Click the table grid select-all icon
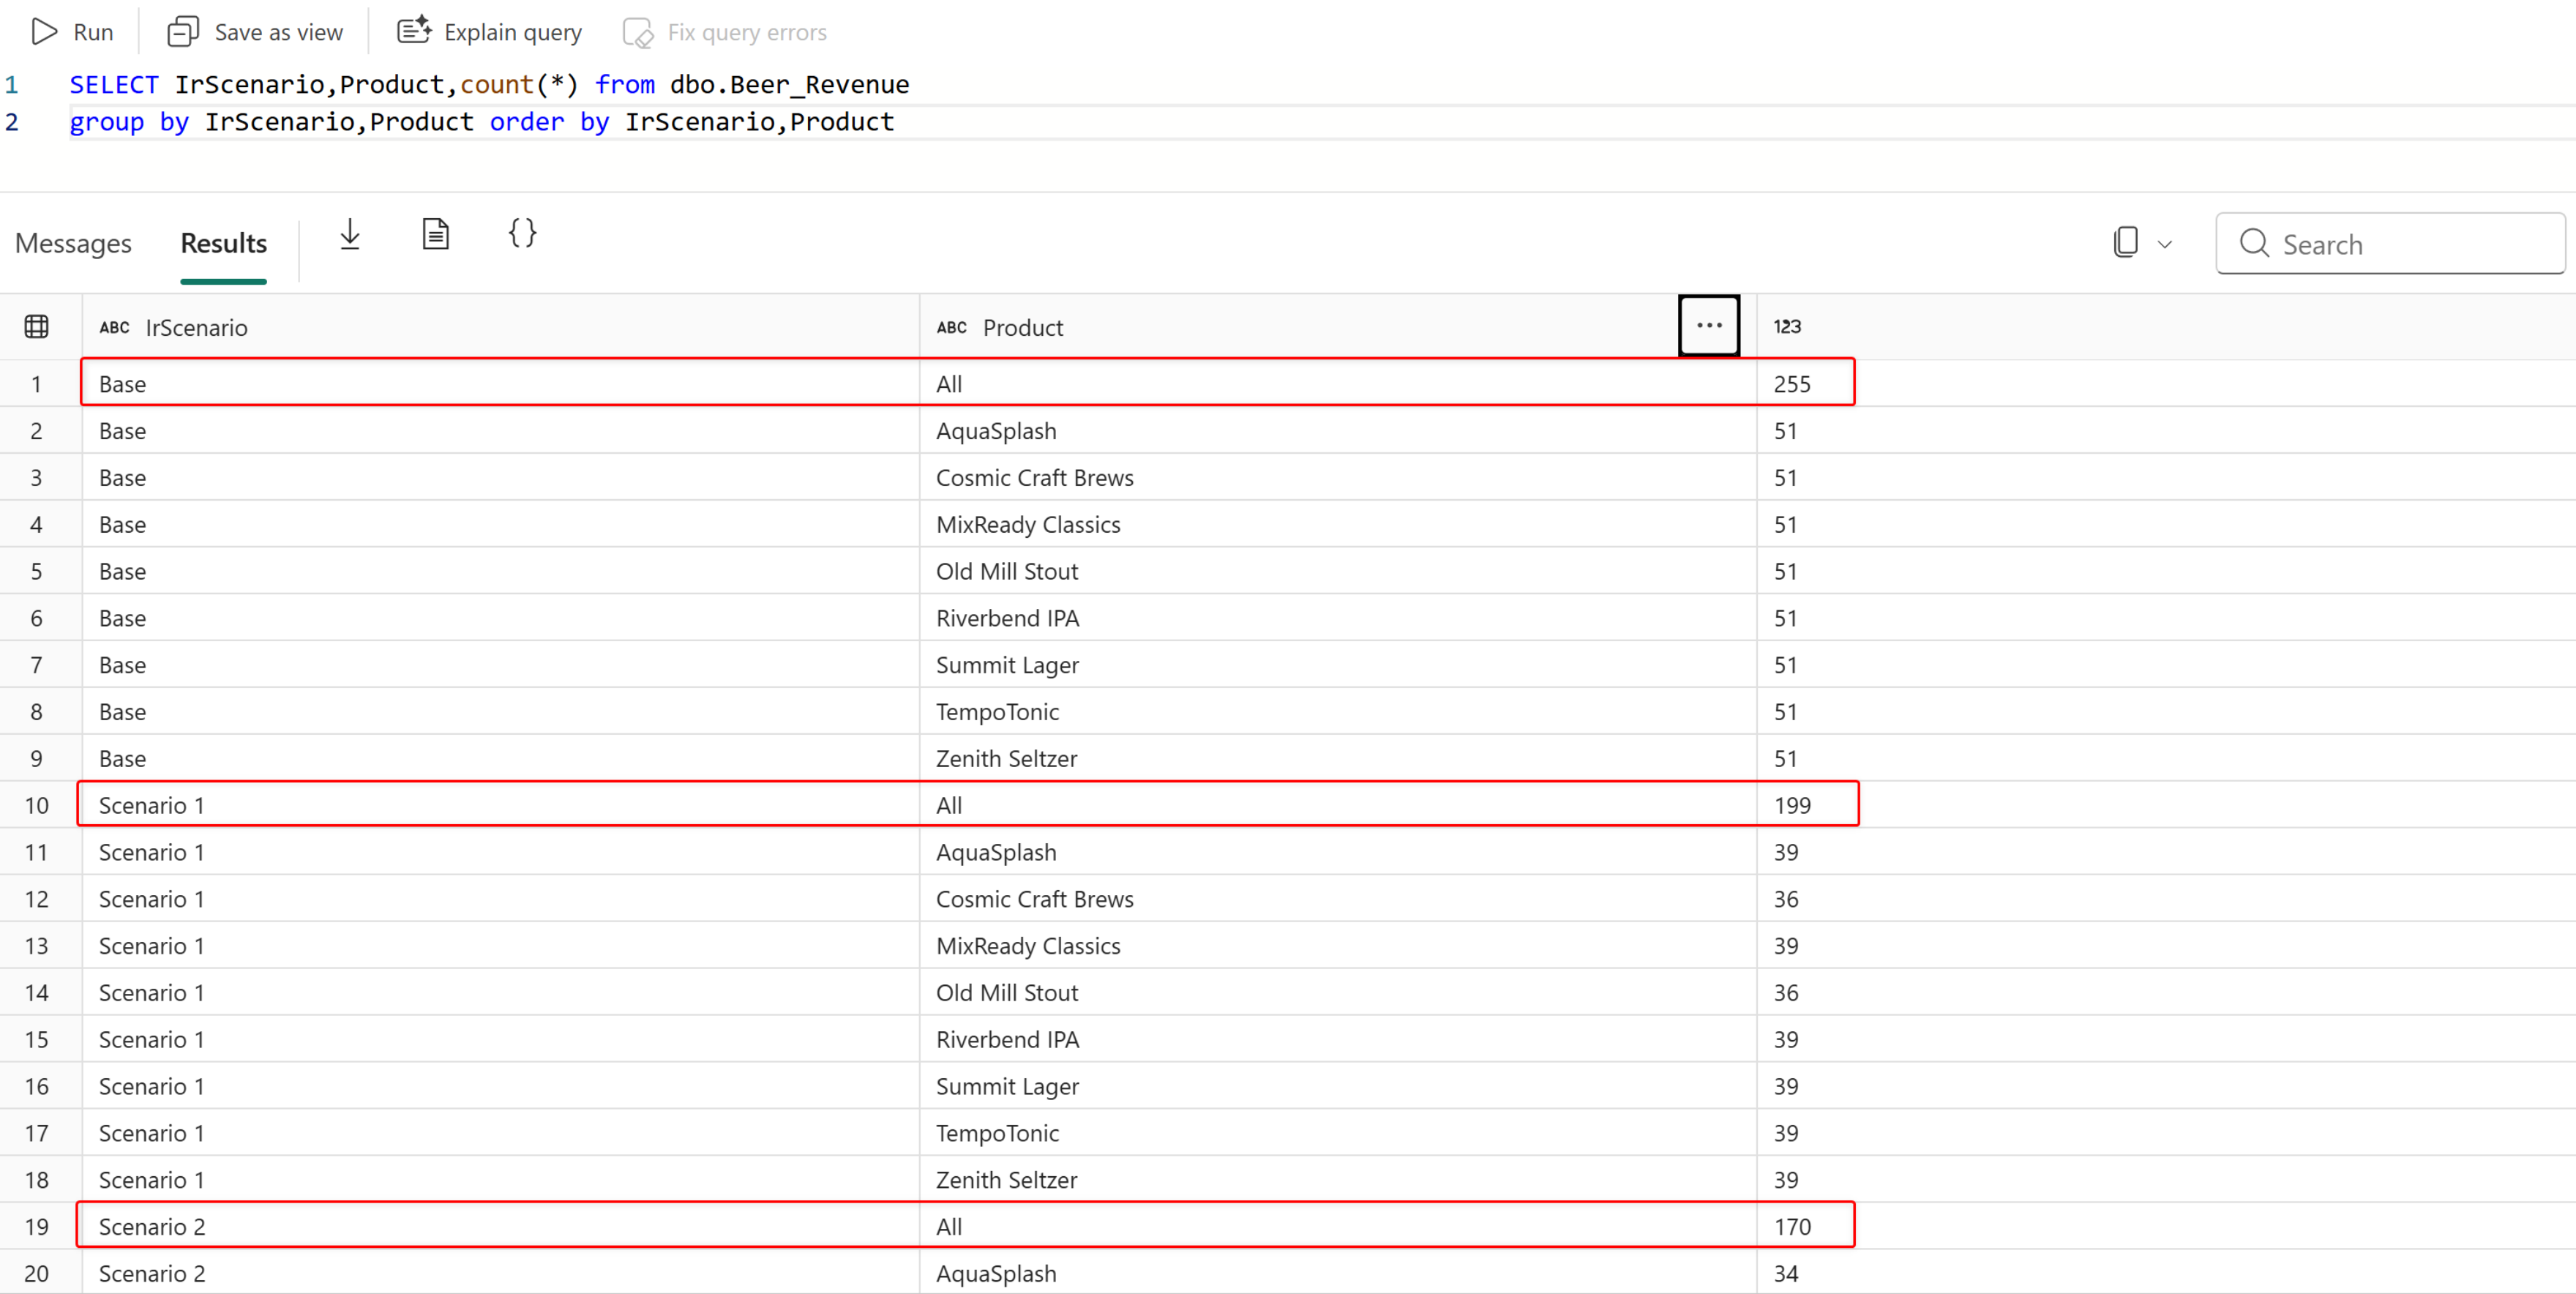 (x=37, y=327)
